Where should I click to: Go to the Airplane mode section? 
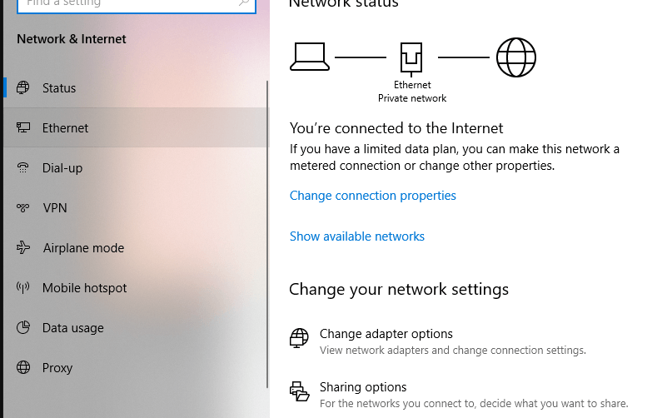(x=136, y=247)
